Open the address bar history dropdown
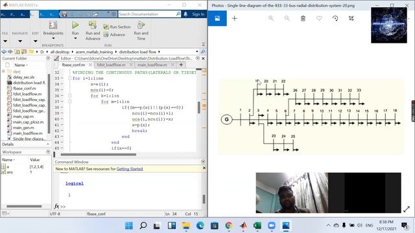The width and height of the screenshot is (415, 233). click(197, 52)
